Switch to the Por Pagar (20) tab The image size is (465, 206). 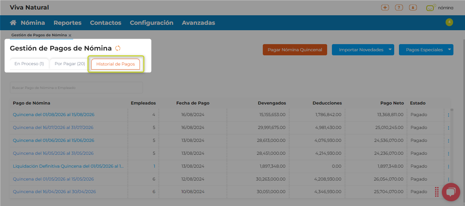coord(70,64)
